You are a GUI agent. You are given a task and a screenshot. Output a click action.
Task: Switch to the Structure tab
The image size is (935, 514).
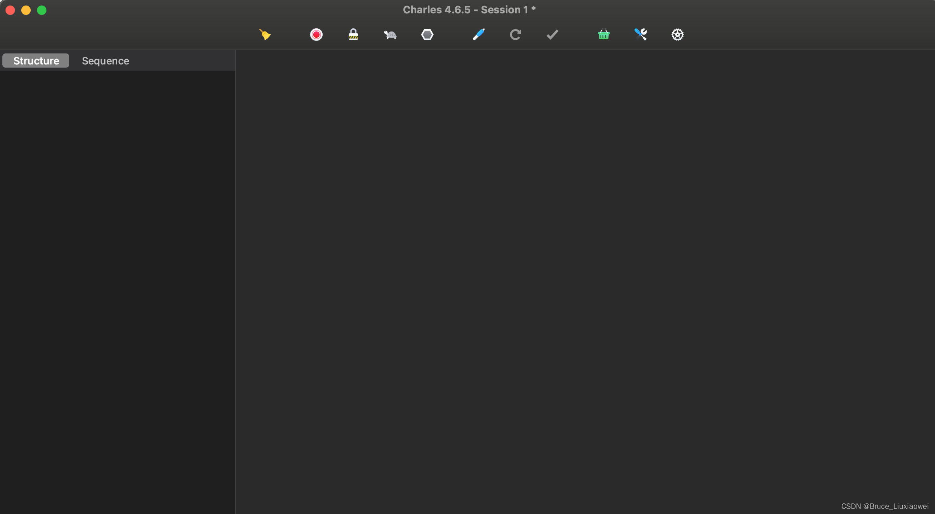click(36, 61)
